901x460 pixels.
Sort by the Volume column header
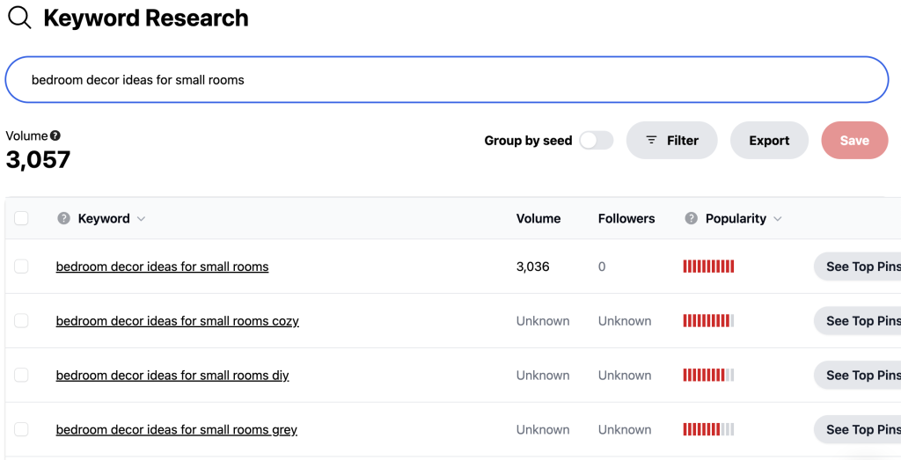pos(538,219)
